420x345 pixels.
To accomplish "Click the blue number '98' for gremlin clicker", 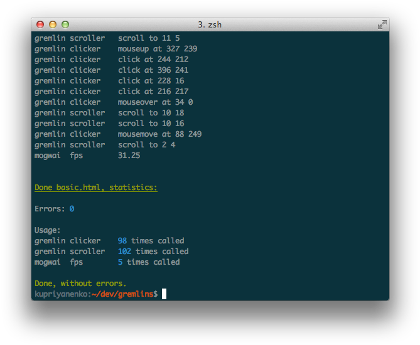I will click(x=122, y=241).
